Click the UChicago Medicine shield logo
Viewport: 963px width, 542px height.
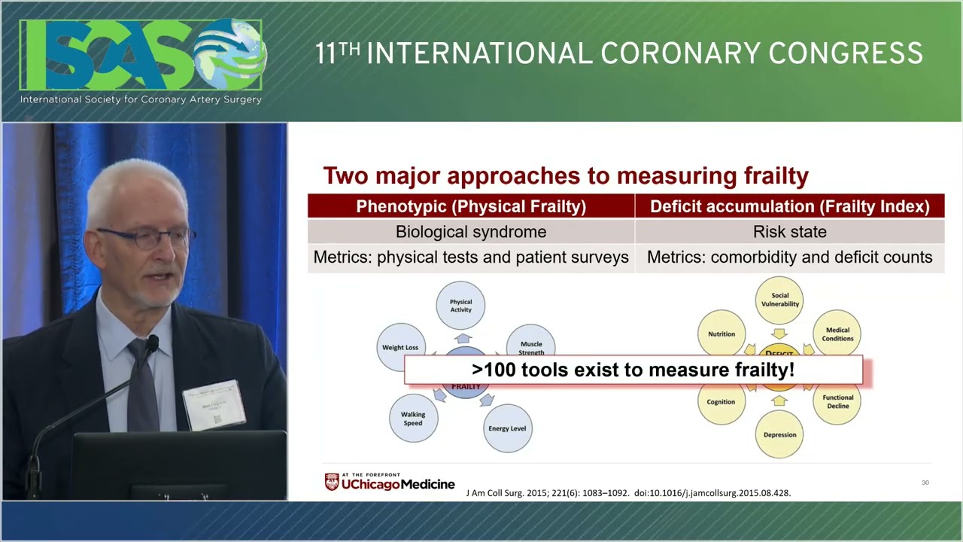332,482
